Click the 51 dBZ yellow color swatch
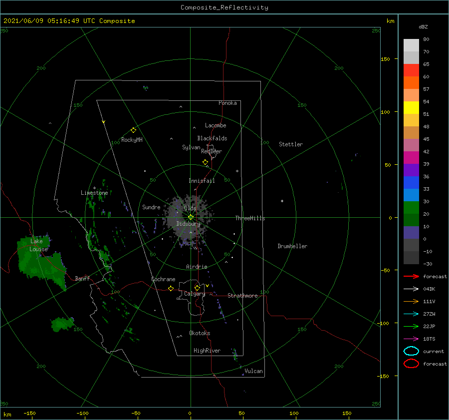449x420 pixels. (411, 107)
